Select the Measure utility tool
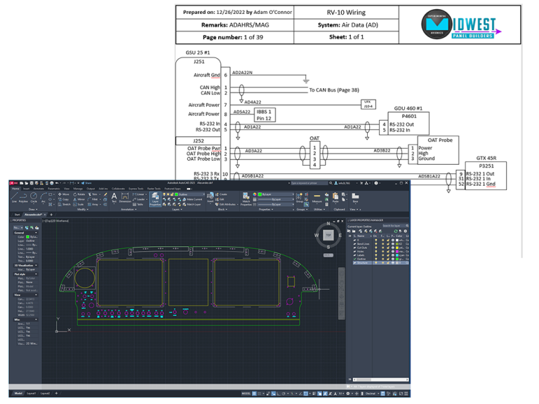The image size is (539, 404). tap(317, 197)
